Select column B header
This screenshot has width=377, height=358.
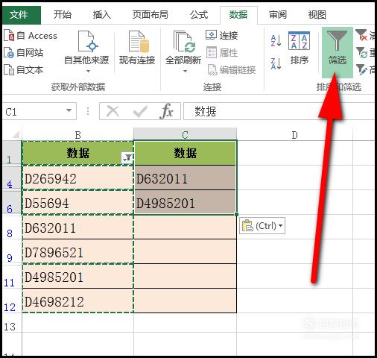point(77,134)
